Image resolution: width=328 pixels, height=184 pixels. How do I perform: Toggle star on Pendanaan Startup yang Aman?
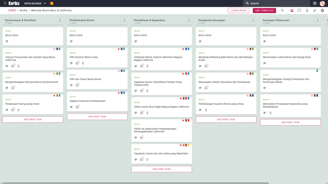(x=54, y=96)
